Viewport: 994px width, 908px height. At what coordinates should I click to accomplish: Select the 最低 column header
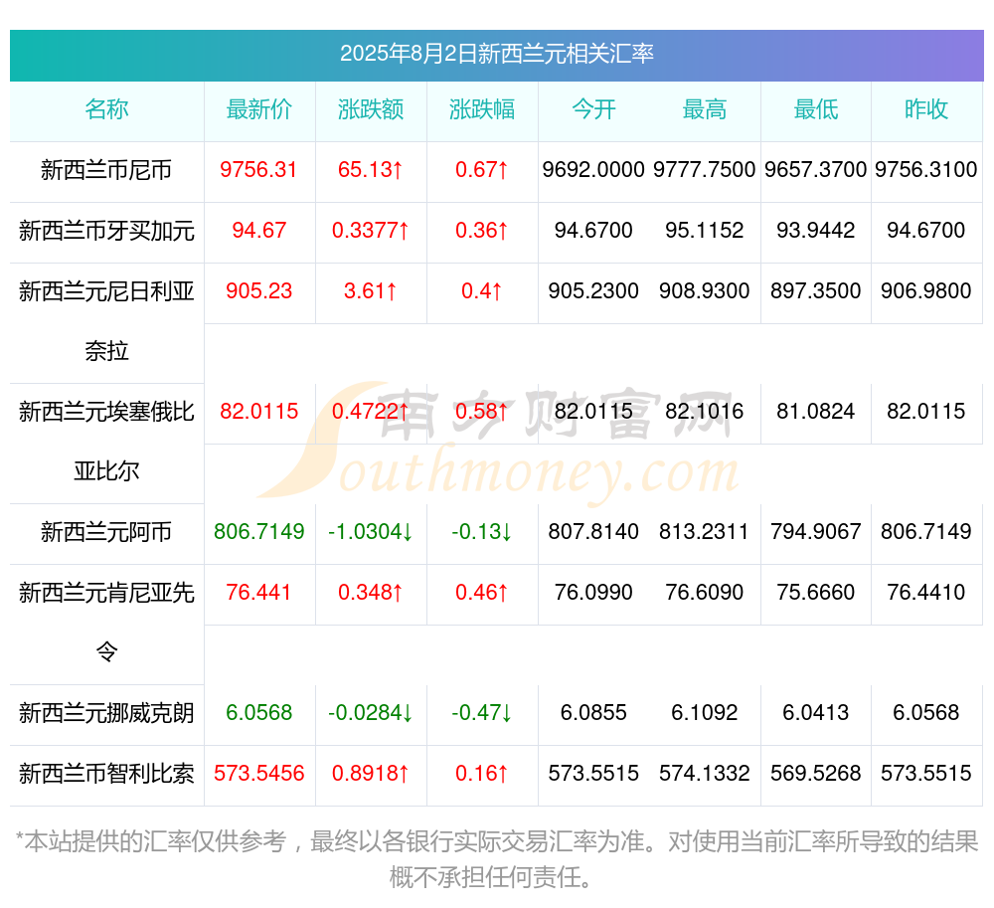[816, 109]
